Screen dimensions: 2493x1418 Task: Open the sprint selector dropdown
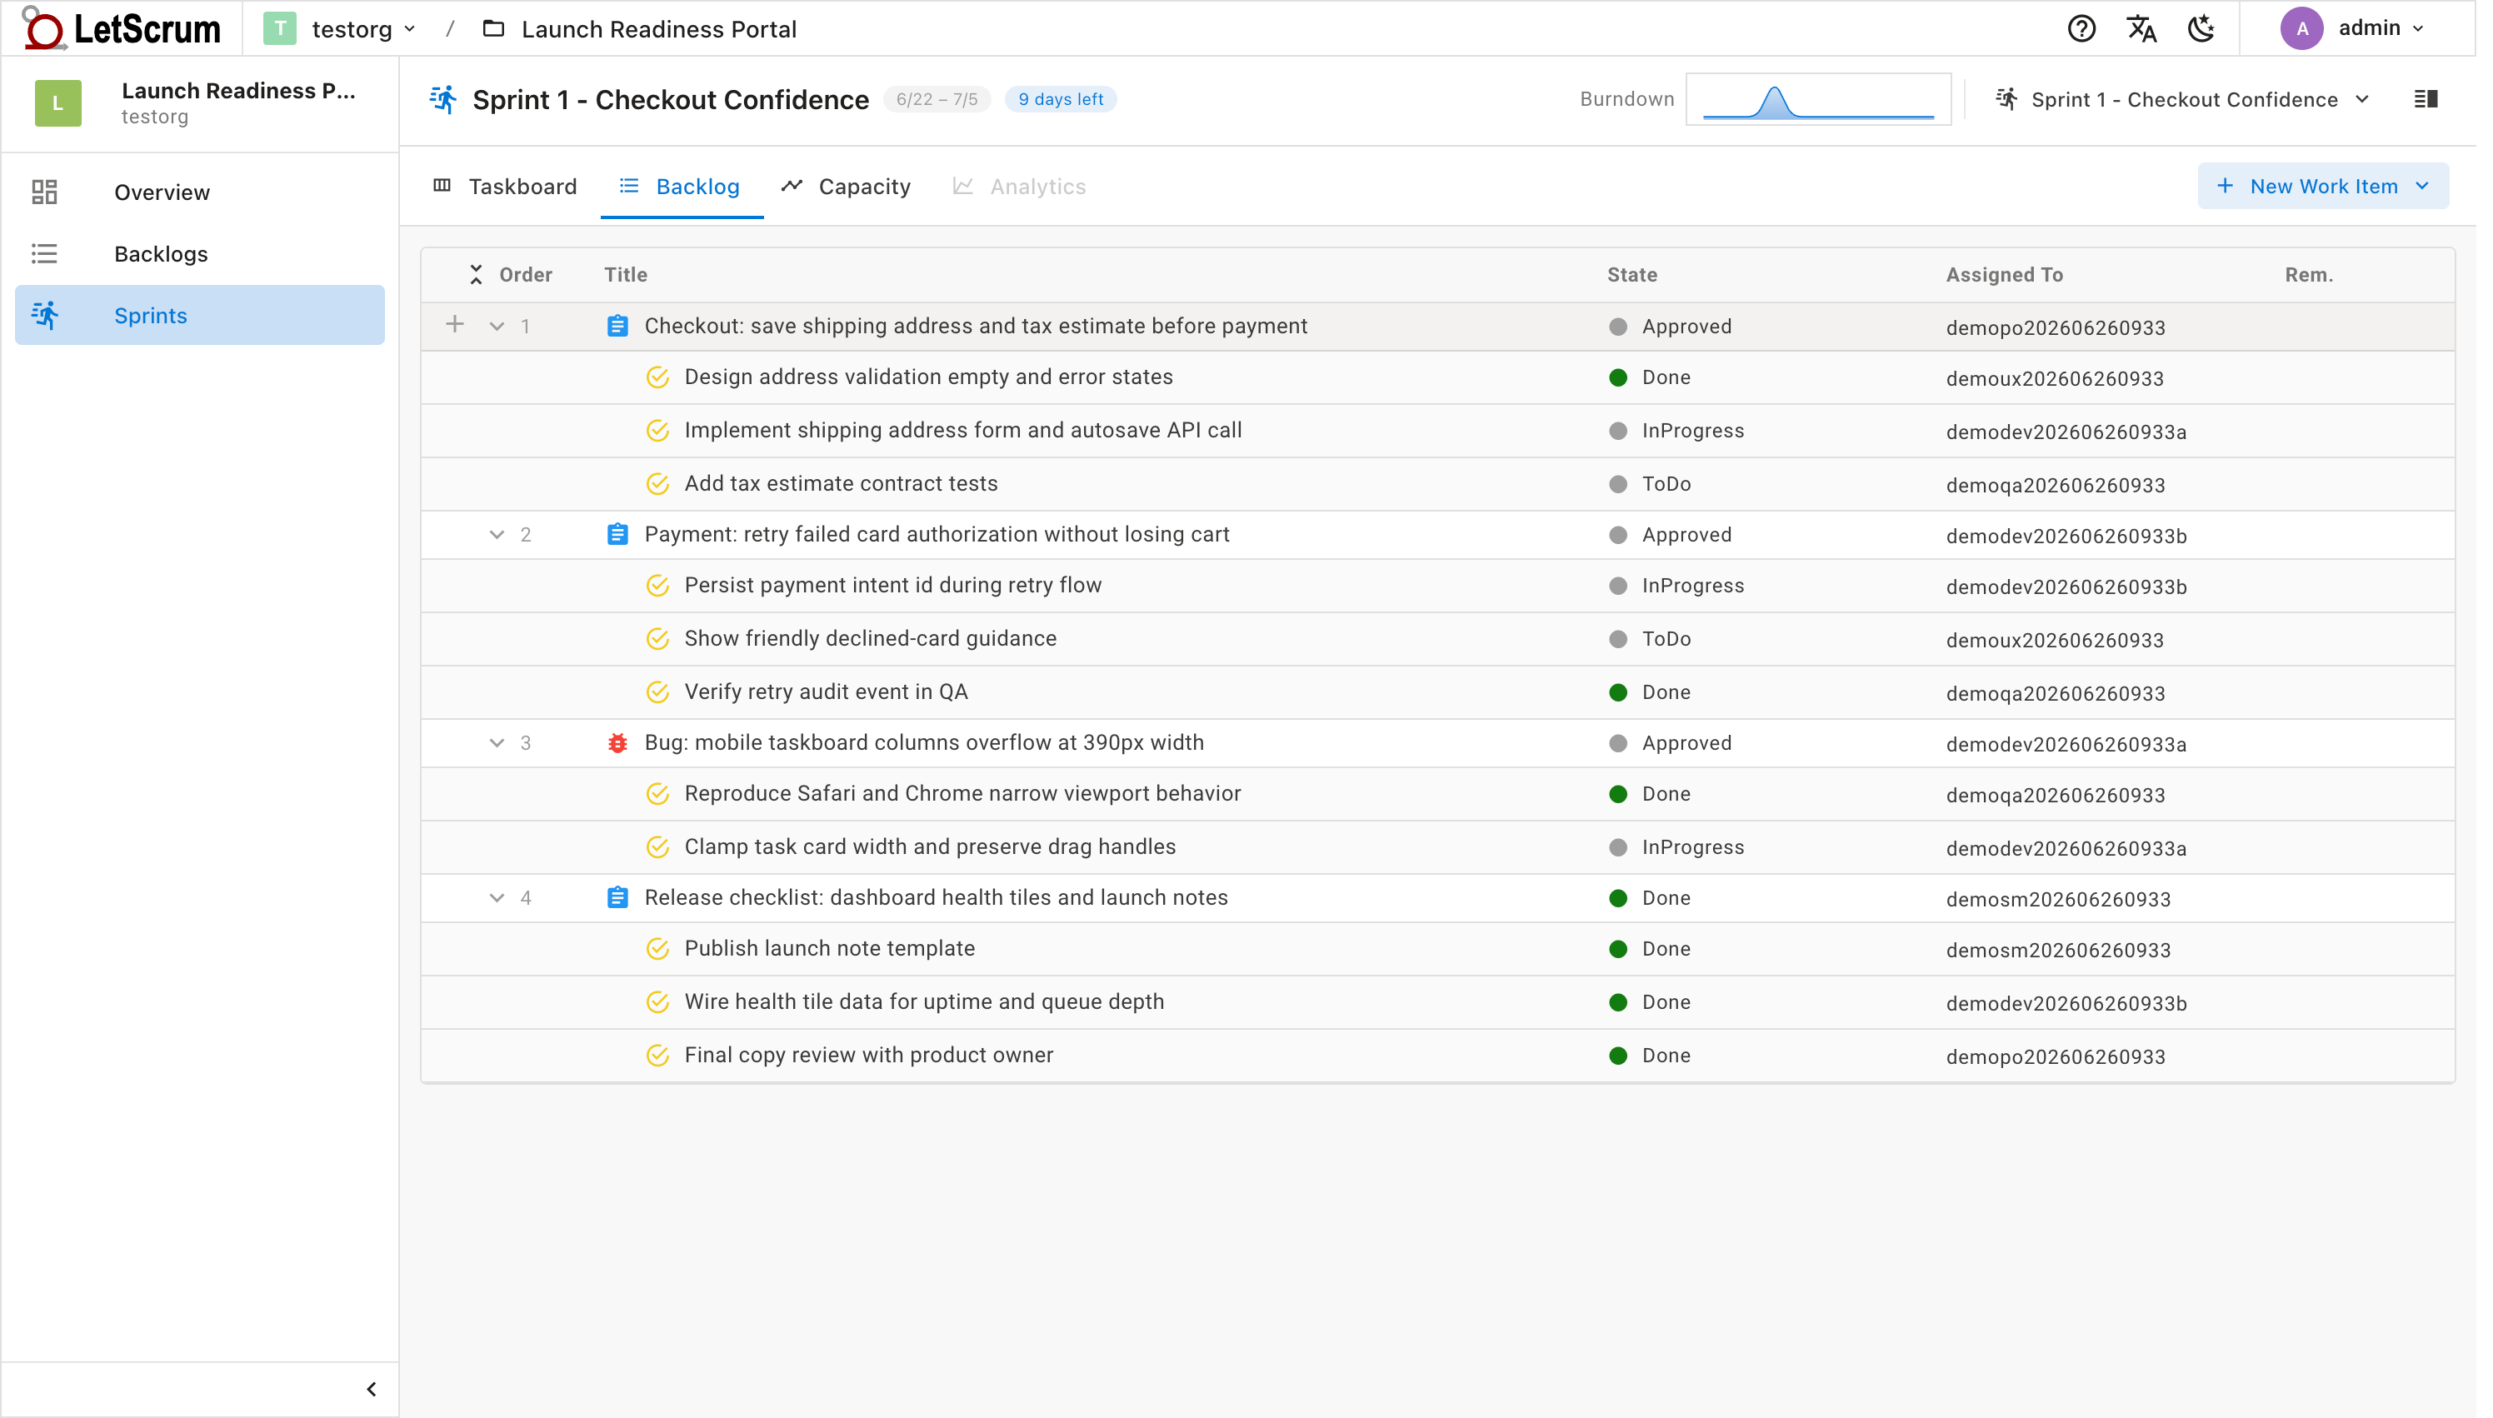click(2182, 99)
